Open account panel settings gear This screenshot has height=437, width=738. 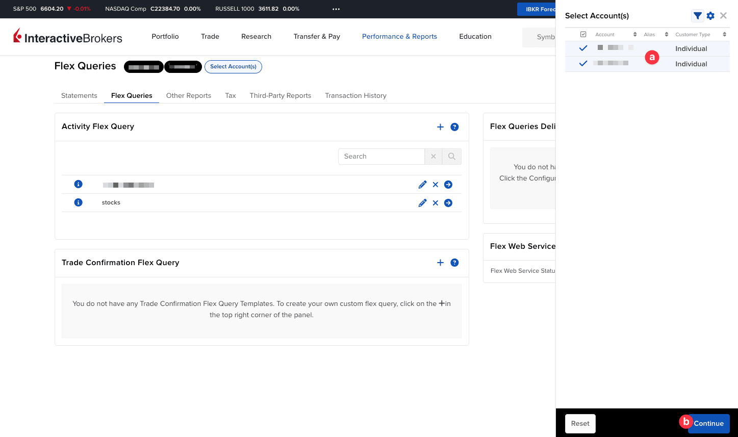(710, 16)
